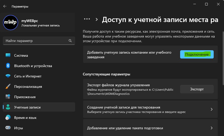Maximize the Параметры window

pos(206,4)
